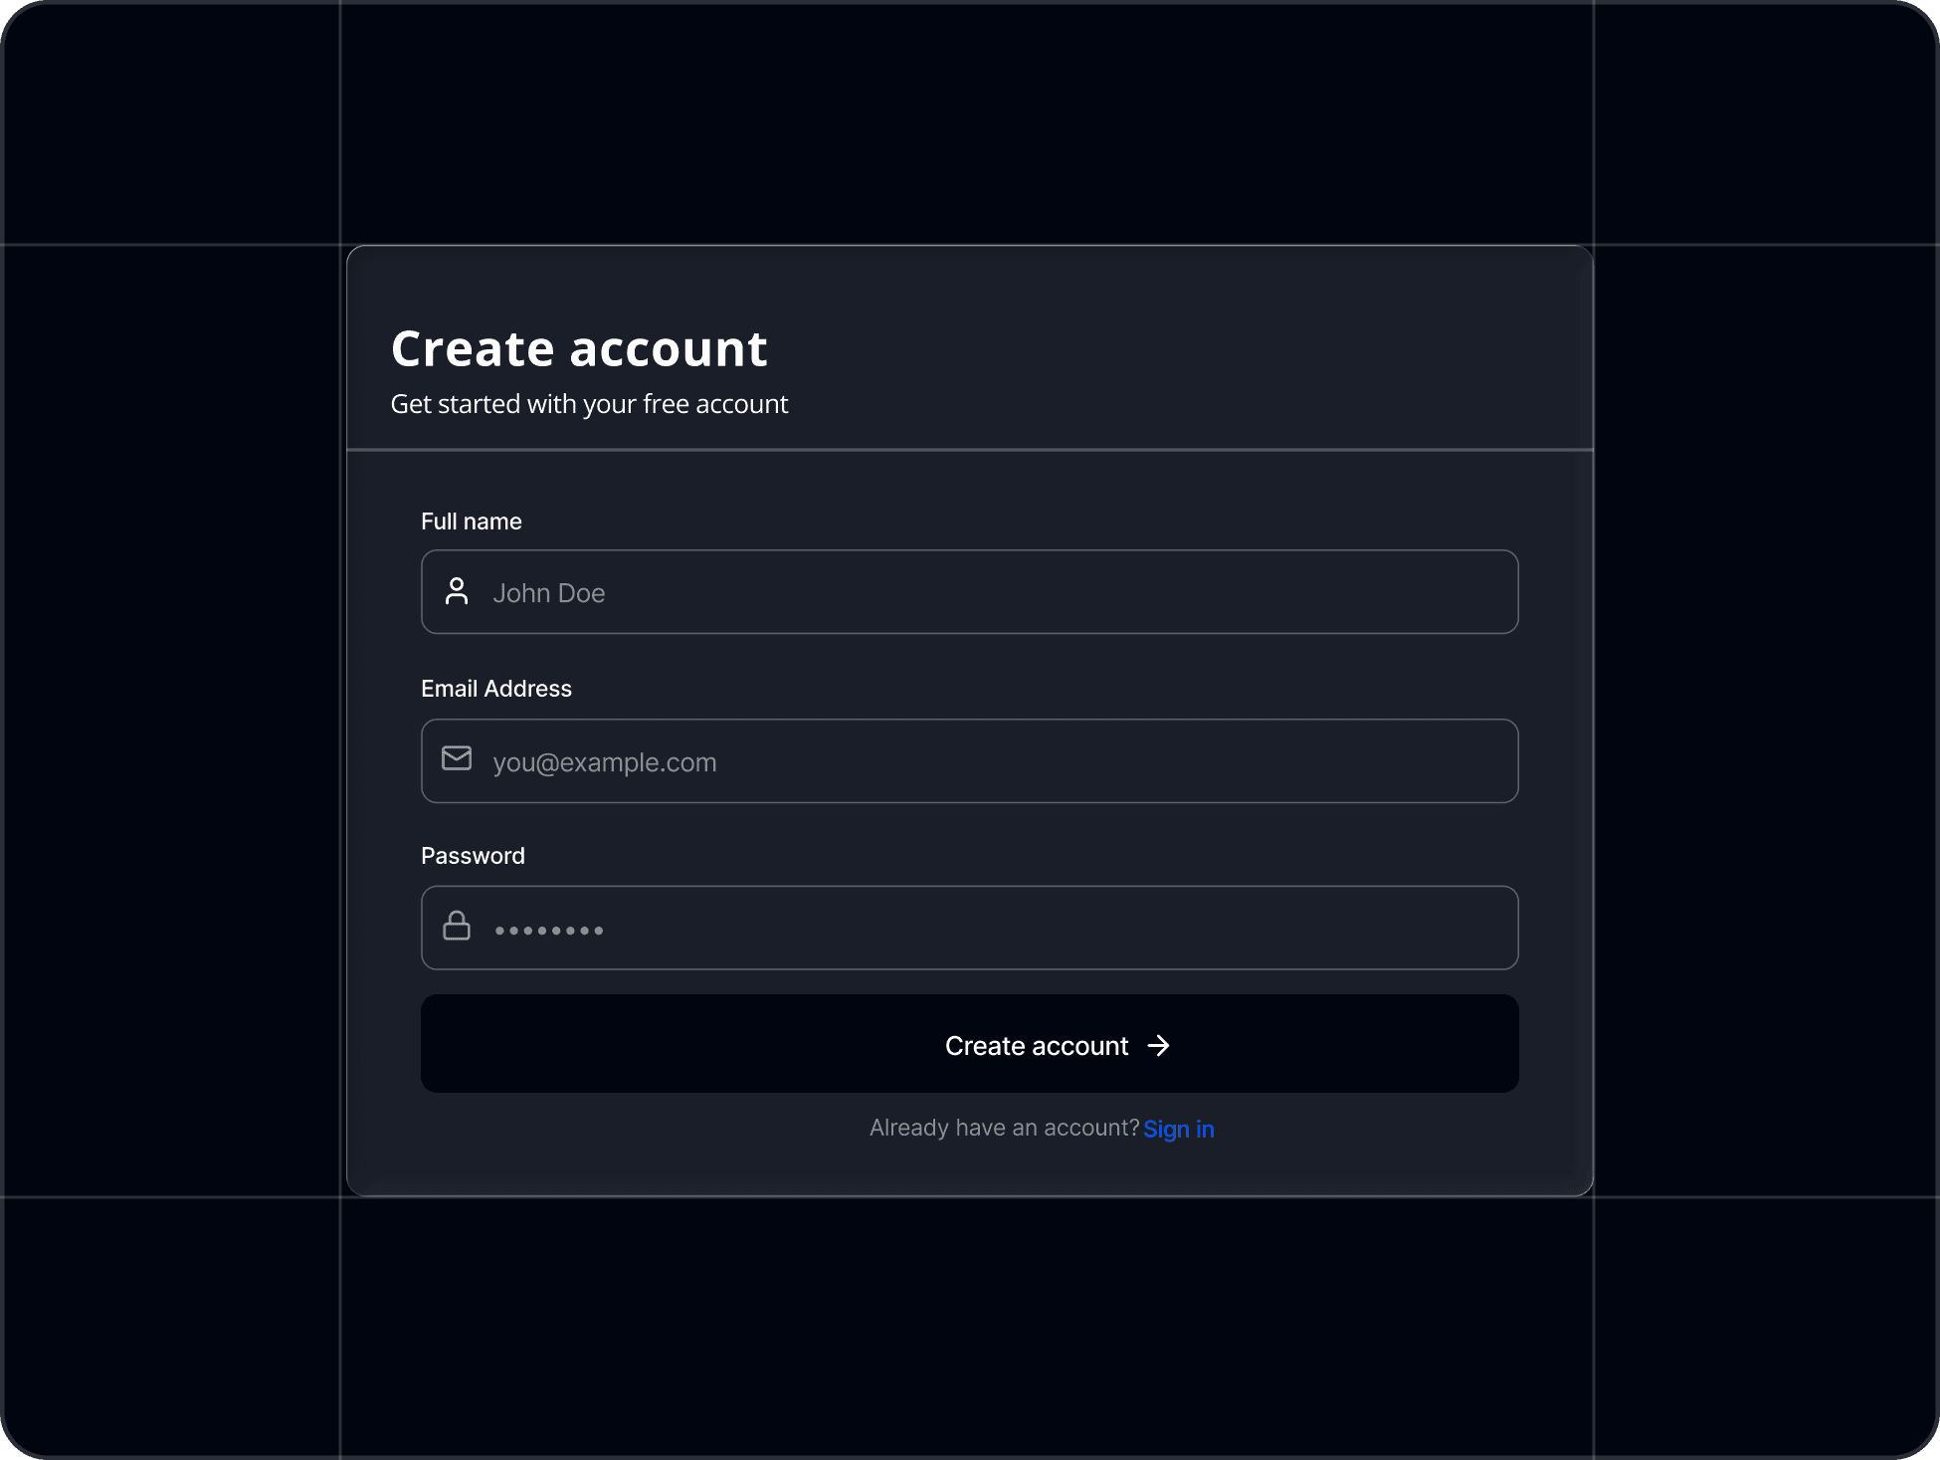Screen dimensions: 1940x1460
Task: Click the person icon in Full name field
Action: coord(457,591)
